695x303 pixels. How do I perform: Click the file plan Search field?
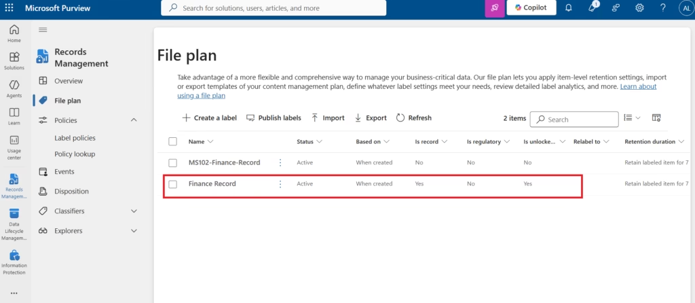pyautogui.click(x=574, y=120)
